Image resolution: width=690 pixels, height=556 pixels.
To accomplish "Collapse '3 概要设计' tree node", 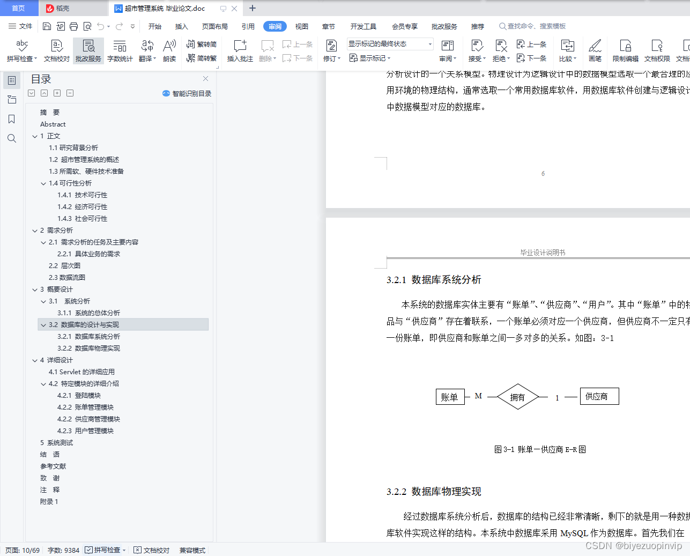I will coord(35,290).
